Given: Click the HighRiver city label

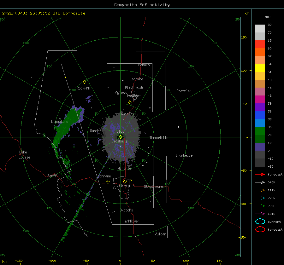Looking at the screenshot, I should click(131, 221).
